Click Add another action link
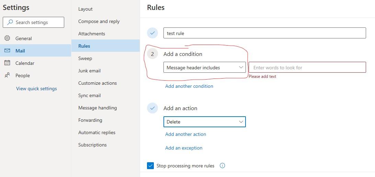 click(x=185, y=134)
